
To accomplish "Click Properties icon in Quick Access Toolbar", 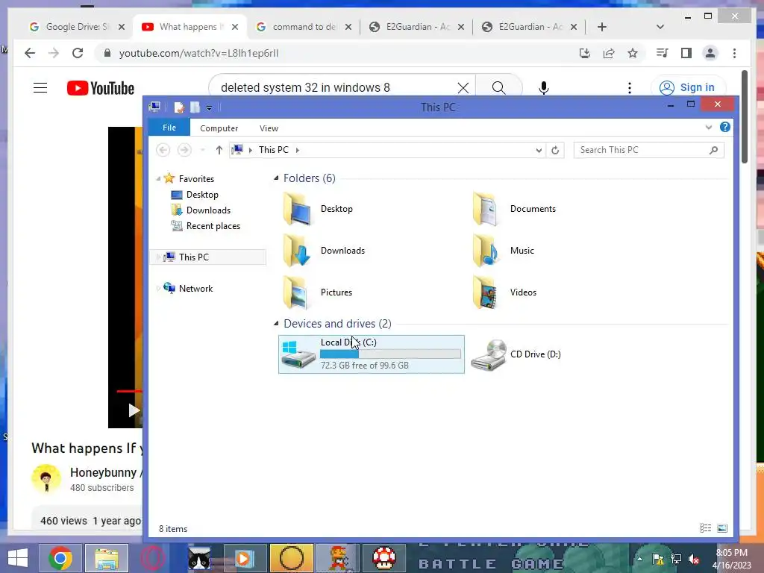I will tap(179, 107).
